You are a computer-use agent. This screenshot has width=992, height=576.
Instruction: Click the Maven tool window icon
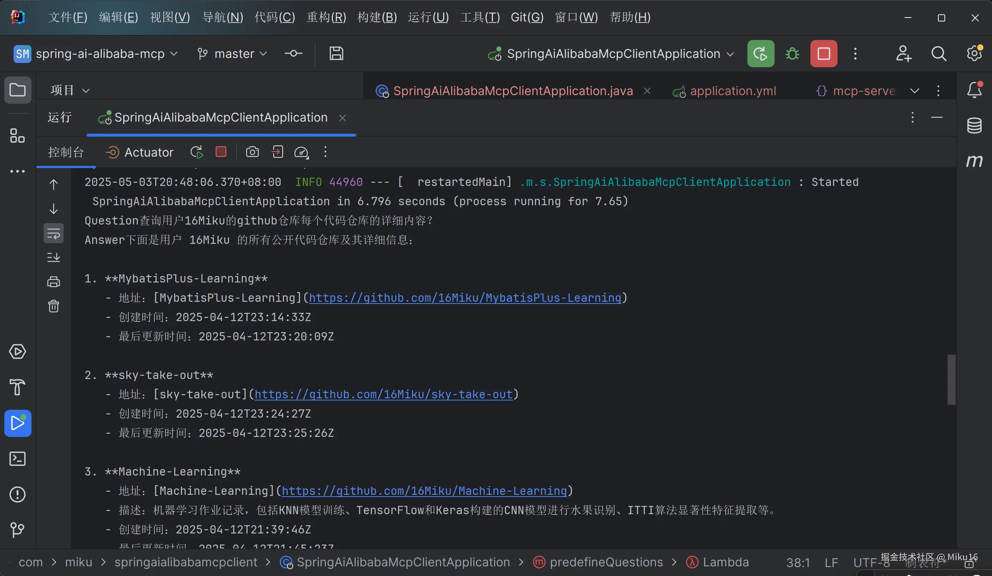pyautogui.click(x=974, y=161)
